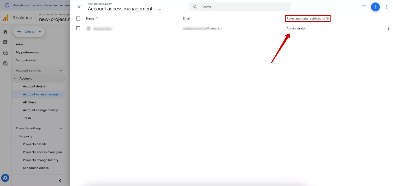Open the Advertising icon in the rail
The width and height of the screenshot is (393, 186).
[5, 64]
